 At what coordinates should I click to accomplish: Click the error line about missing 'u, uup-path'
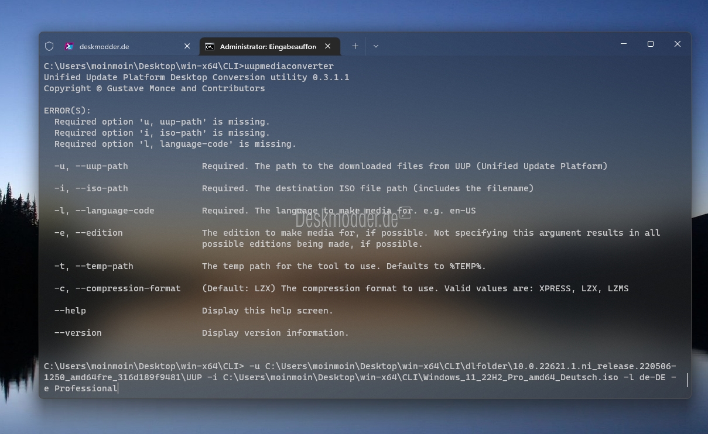click(x=162, y=122)
